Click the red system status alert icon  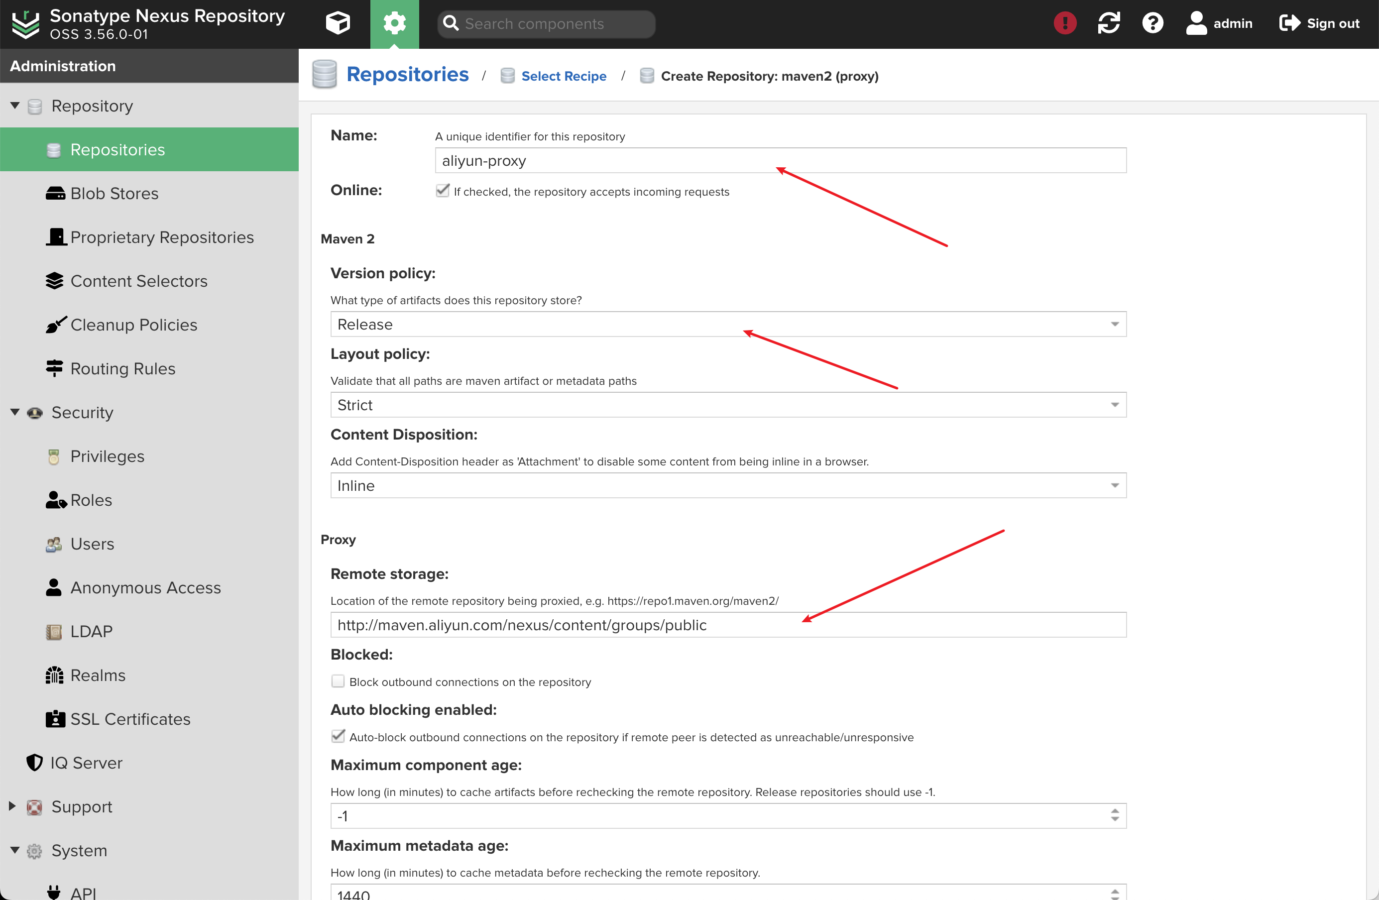(1064, 23)
